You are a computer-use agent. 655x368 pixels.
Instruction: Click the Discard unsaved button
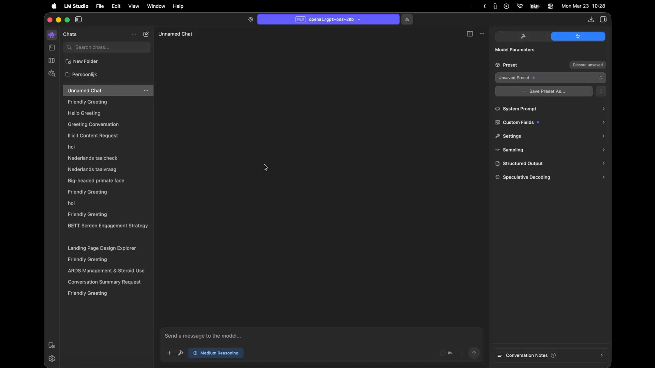click(587, 65)
